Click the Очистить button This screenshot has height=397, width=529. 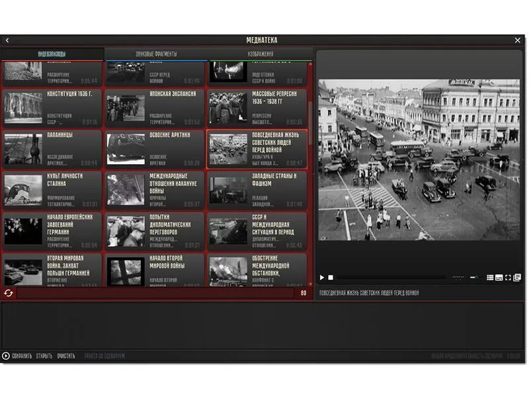pos(65,356)
